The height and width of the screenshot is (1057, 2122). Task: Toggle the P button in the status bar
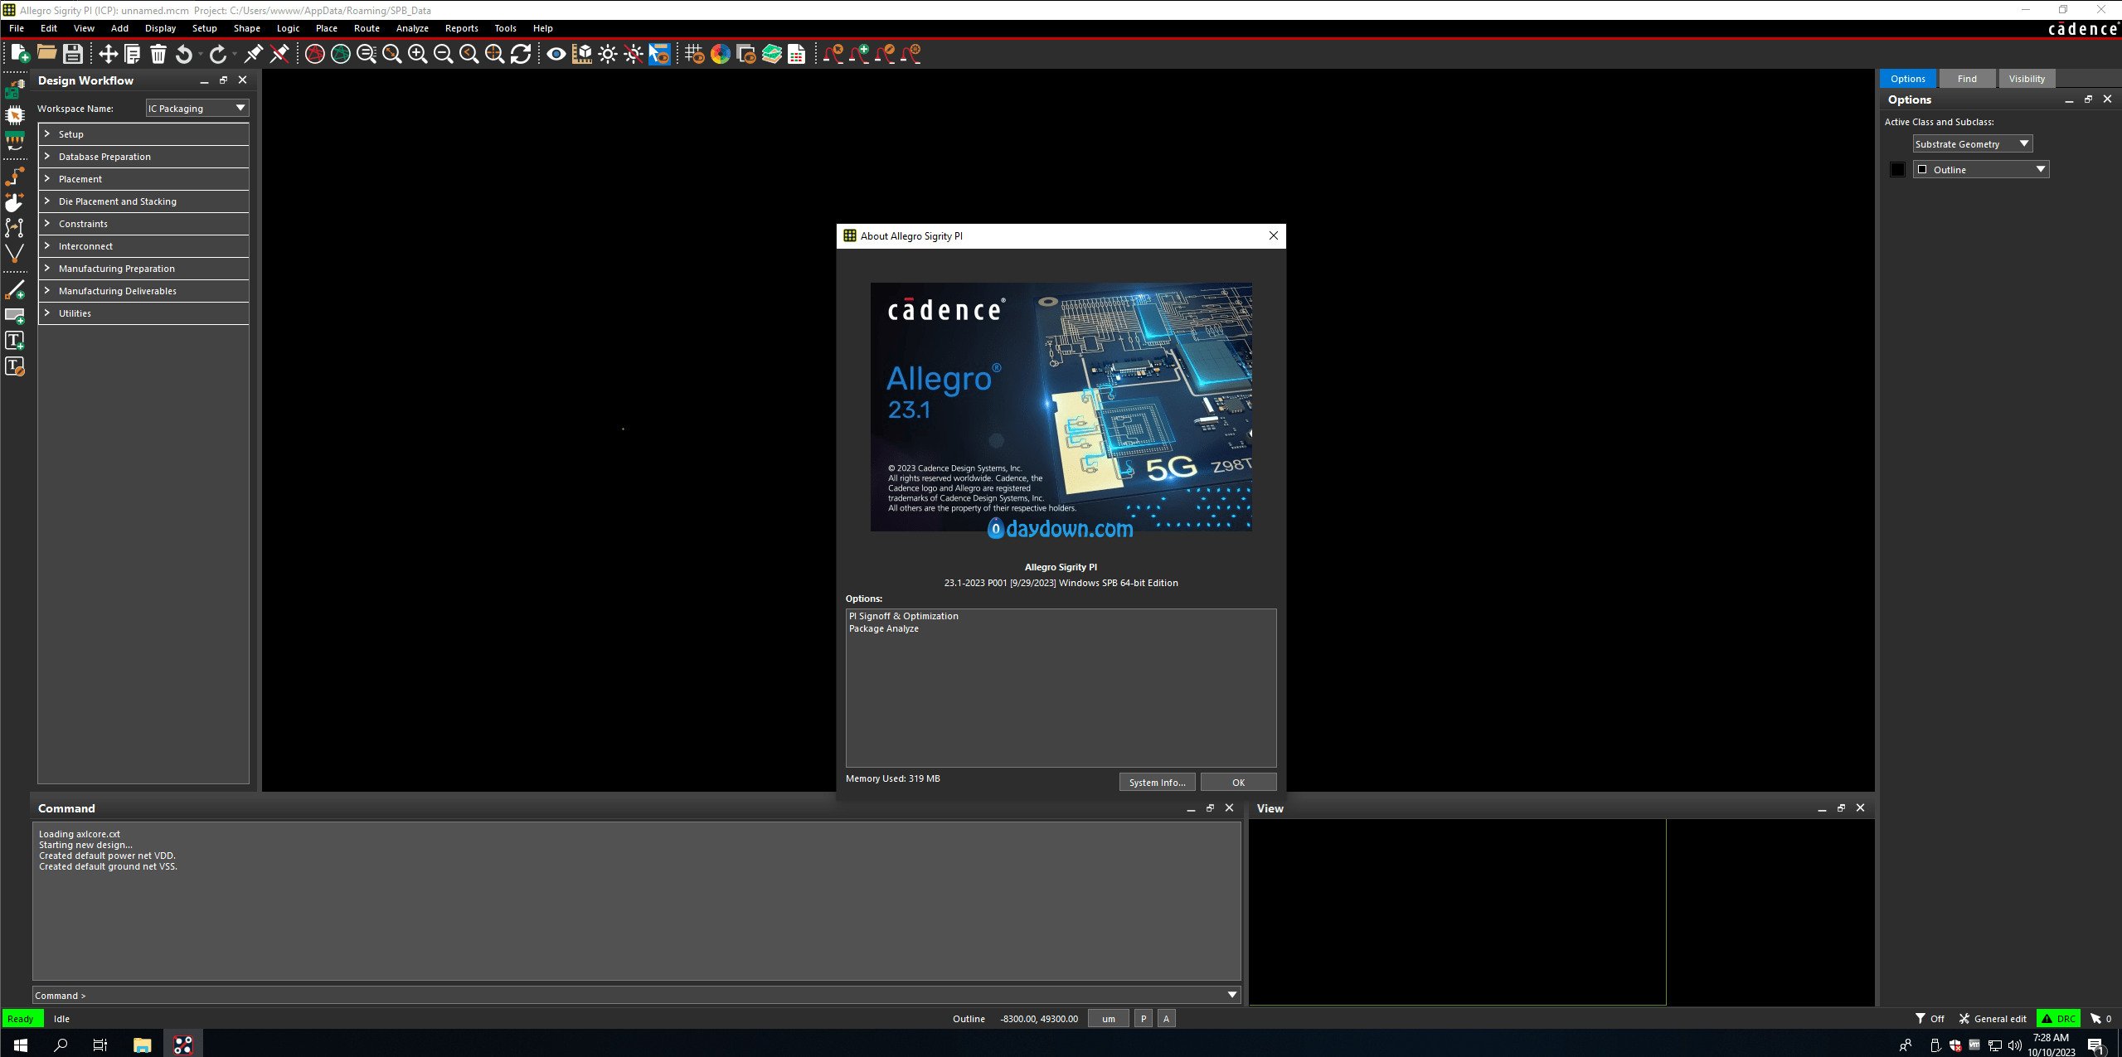1144,1019
